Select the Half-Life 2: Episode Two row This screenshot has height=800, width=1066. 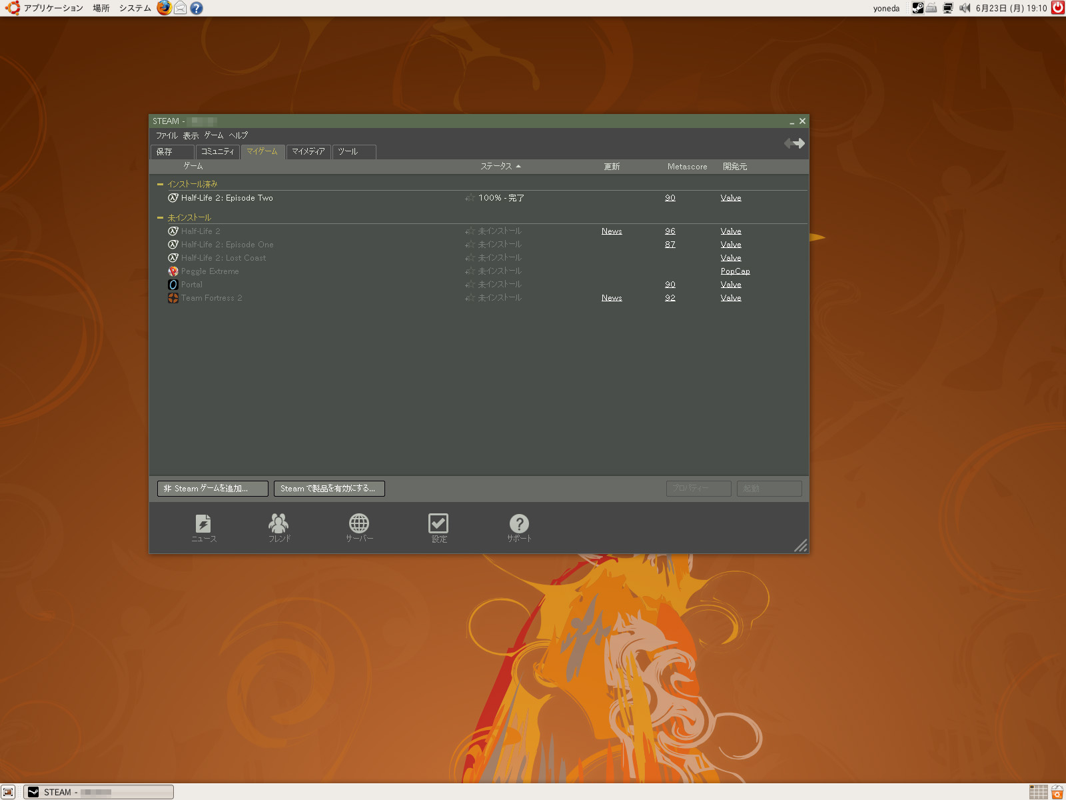[x=479, y=198]
